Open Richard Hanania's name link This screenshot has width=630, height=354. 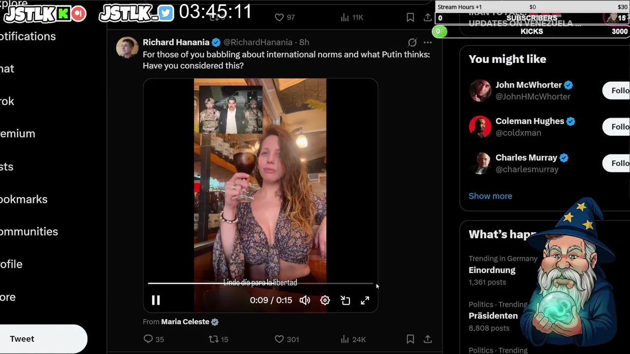pyautogui.click(x=176, y=42)
